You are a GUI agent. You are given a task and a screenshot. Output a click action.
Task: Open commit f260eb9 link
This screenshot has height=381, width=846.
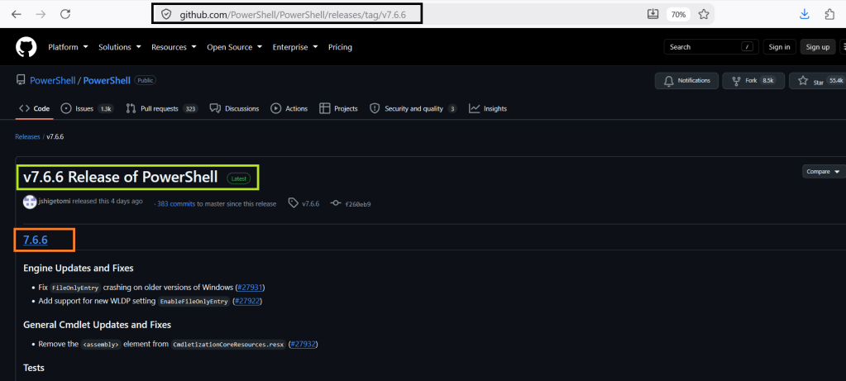click(358, 203)
